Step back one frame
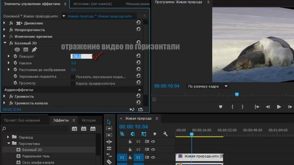 click(x=268, y=107)
